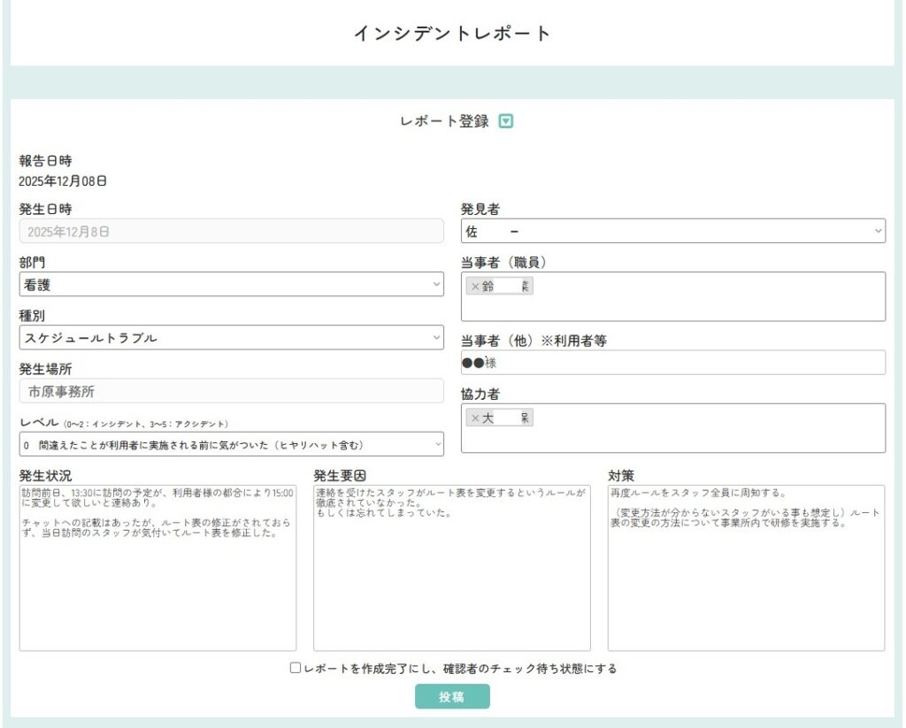The width and height of the screenshot is (906, 728).
Task: Remove the 鈴 staff tag with ×
Action: coord(475,287)
